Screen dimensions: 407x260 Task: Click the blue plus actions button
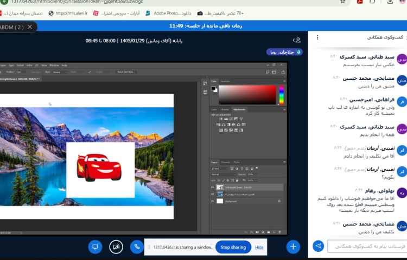pyautogui.click(x=293, y=247)
